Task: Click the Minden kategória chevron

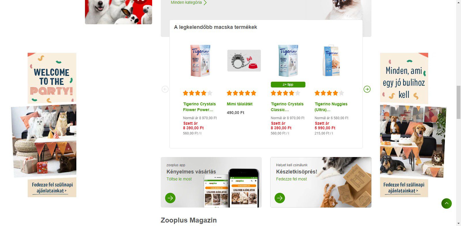Action: point(205,3)
